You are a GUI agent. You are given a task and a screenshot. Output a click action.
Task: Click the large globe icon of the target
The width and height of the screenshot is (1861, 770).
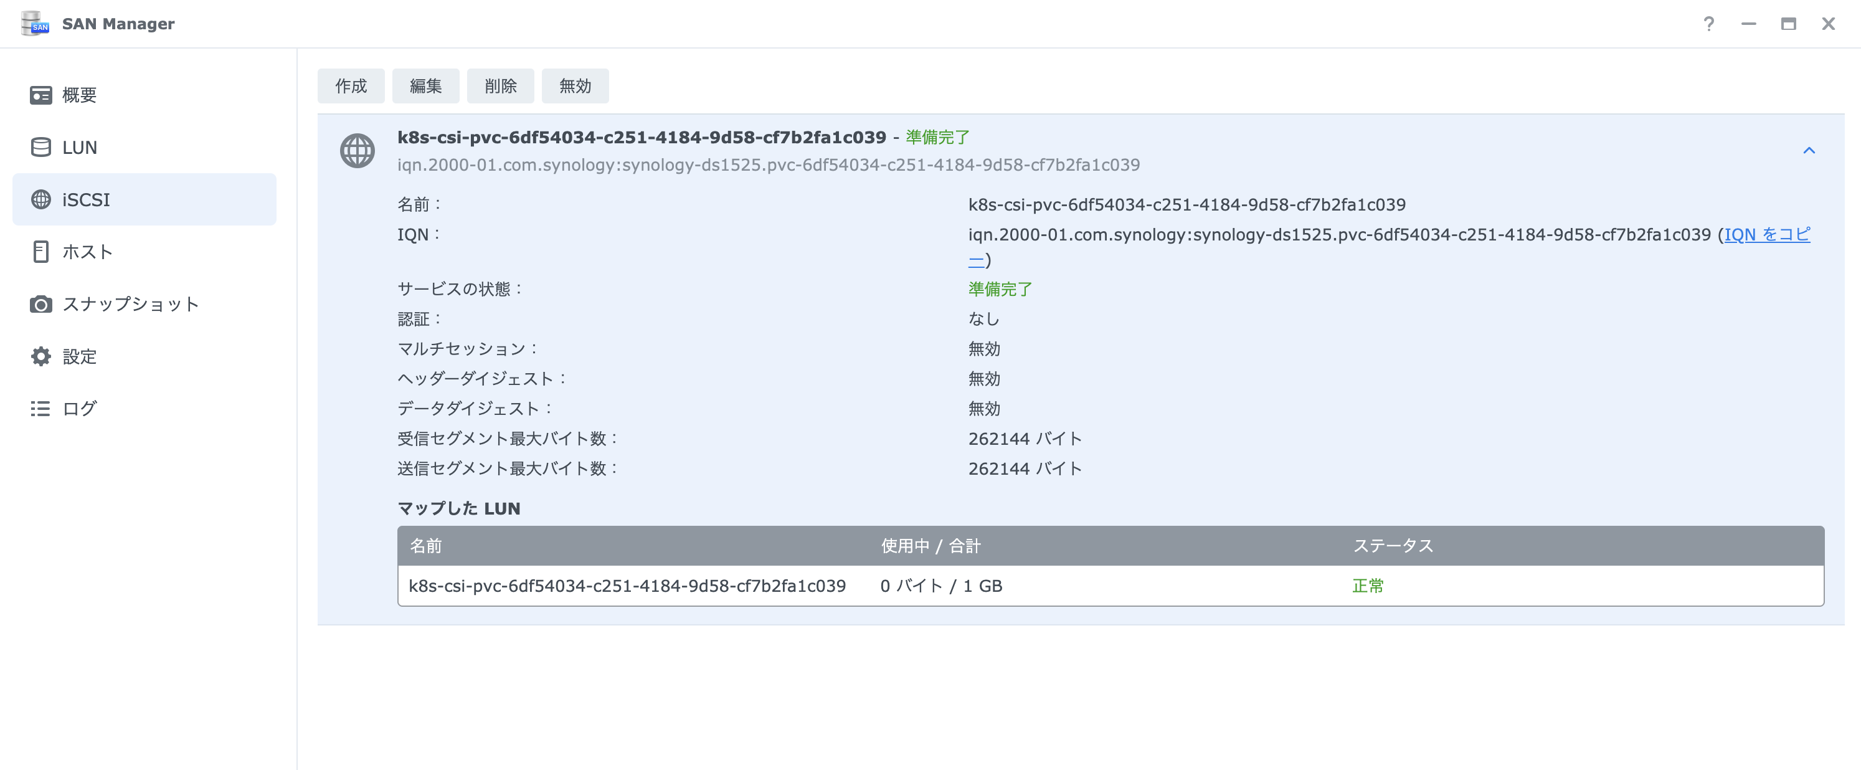(x=357, y=151)
